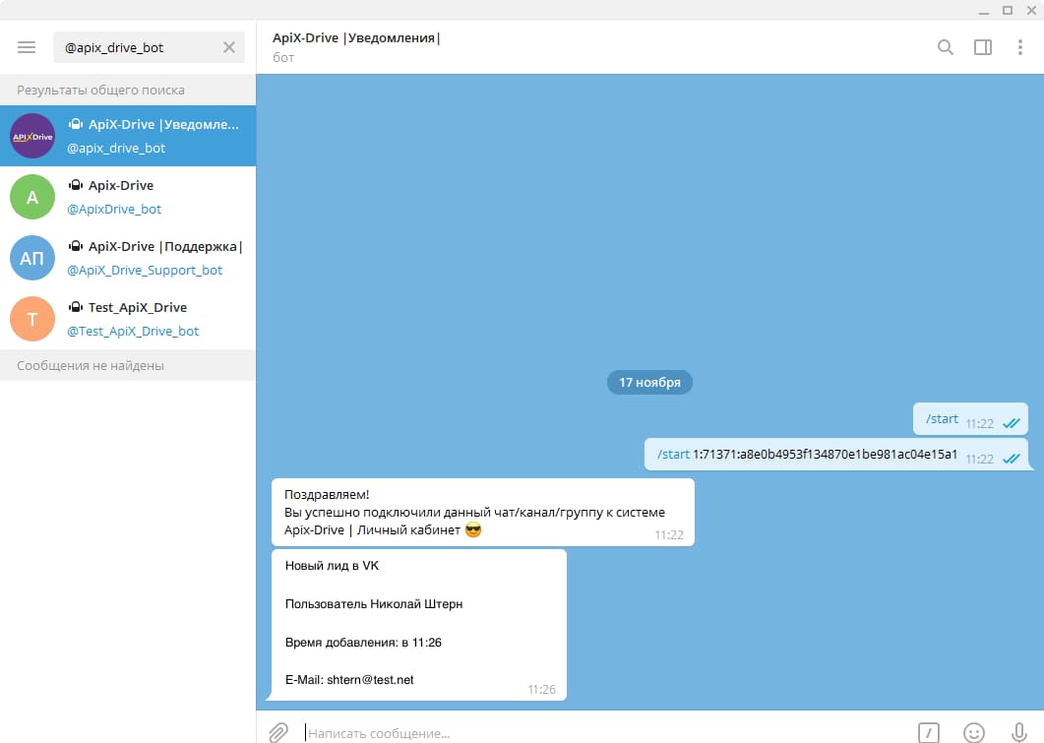Open the emoji picker smiley icon

click(973, 732)
